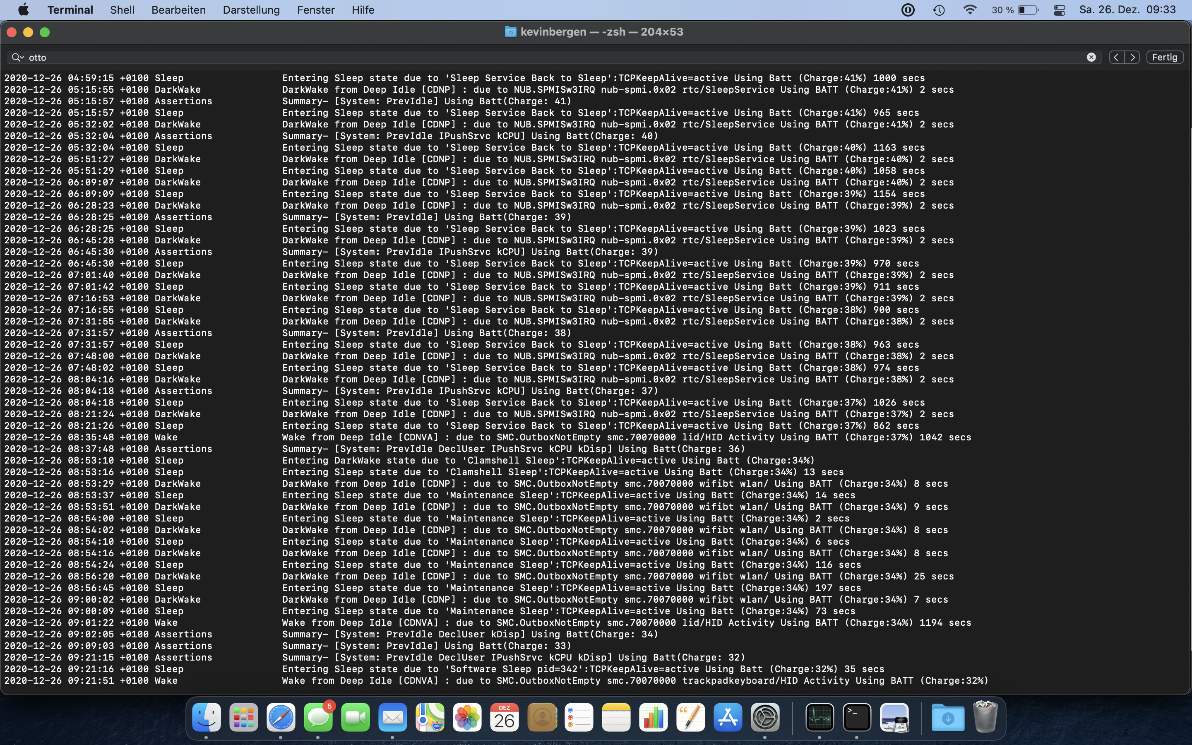The width and height of the screenshot is (1192, 745).
Task: Click the folder proxy icon in title bar
Action: (x=510, y=32)
